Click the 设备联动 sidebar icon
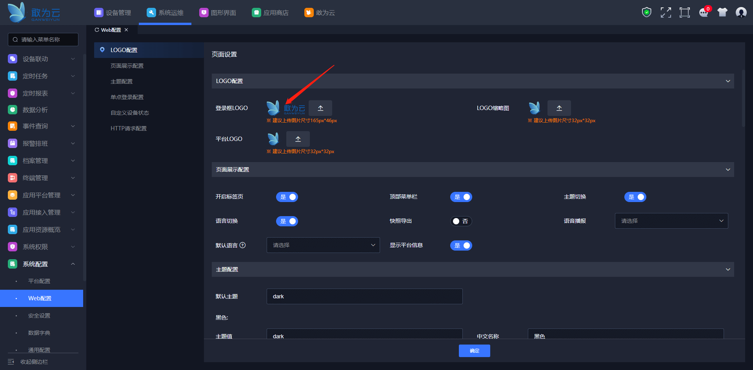 click(13, 59)
